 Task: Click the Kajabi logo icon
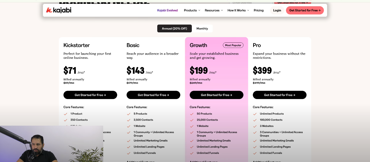[x=49, y=10]
